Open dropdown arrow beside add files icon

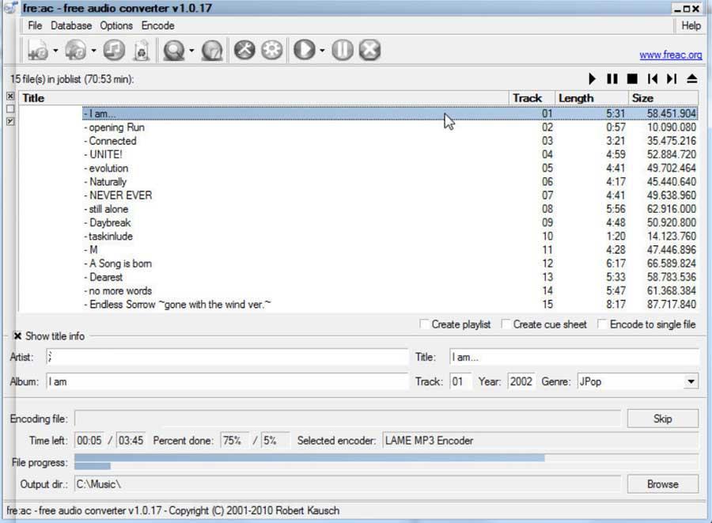55,51
